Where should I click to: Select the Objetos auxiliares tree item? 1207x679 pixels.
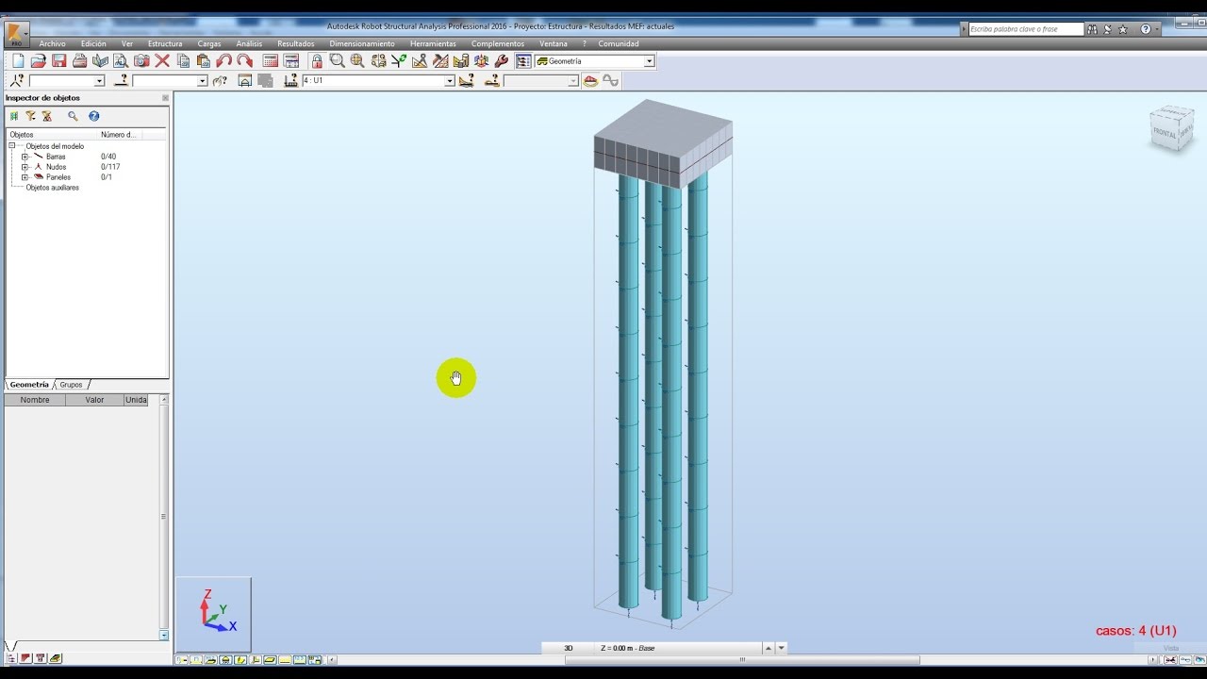point(52,188)
